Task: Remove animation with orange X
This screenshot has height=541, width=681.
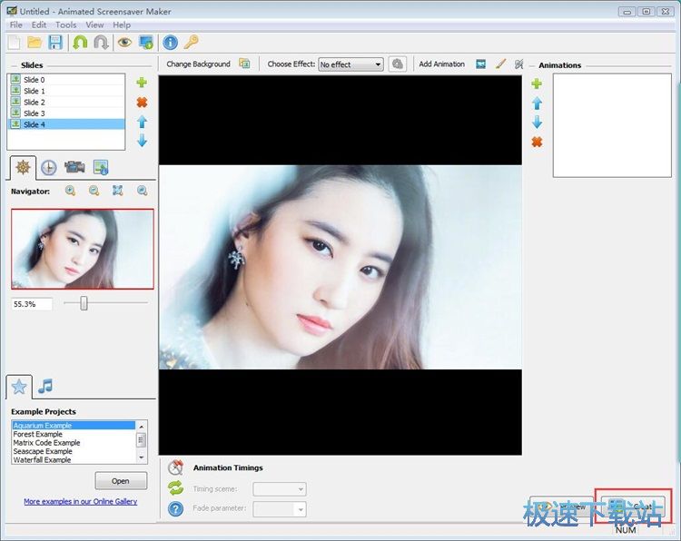Action: pyautogui.click(x=537, y=142)
